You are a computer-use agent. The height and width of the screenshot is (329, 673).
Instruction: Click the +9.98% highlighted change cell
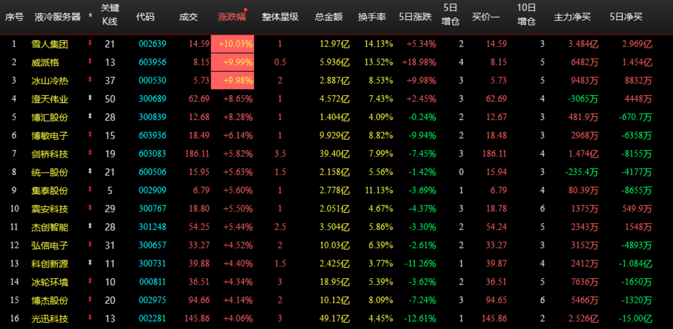[233, 81]
